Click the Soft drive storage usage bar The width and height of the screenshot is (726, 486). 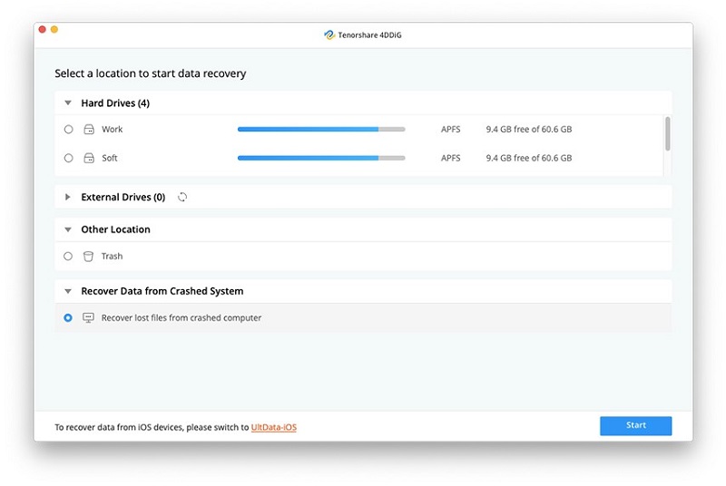(321, 158)
